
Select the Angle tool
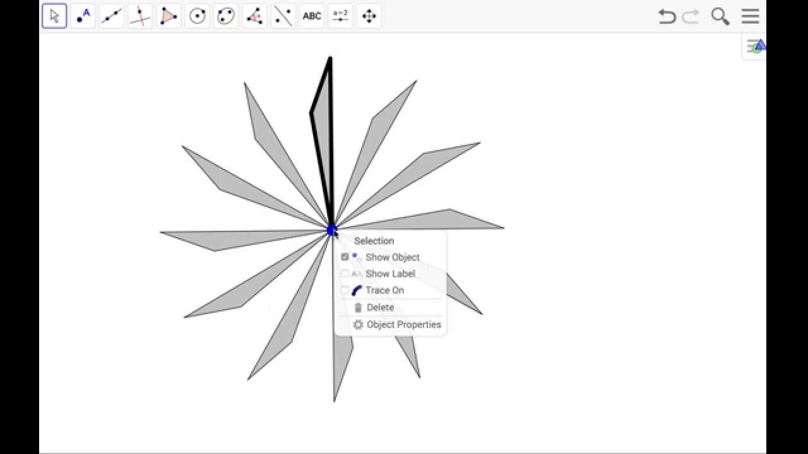[x=254, y=16]
